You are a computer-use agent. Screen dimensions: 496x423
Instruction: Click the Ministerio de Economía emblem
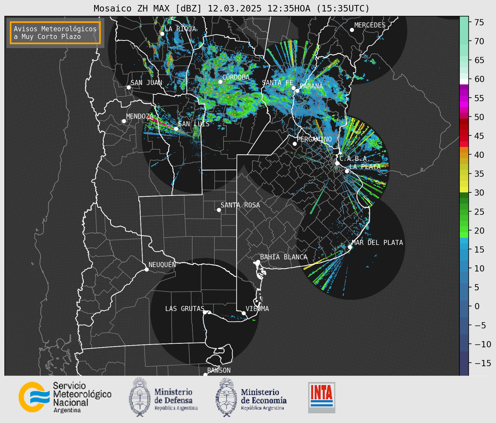(x=226, y=397)
